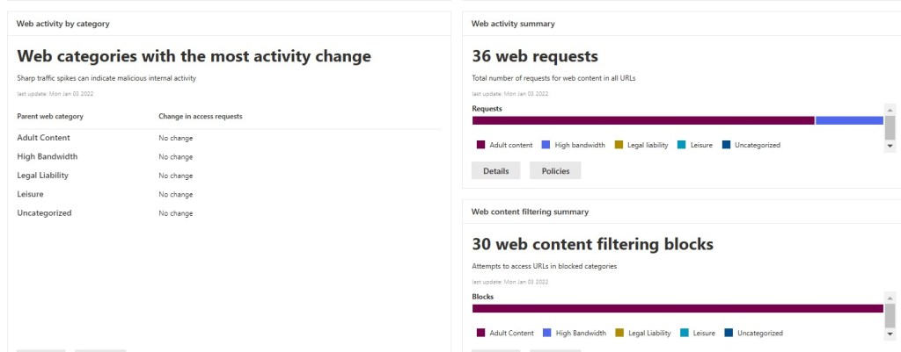Click the Parent web category column header
Viewport: 901px width, 352px height.
[x=50, y=116]
